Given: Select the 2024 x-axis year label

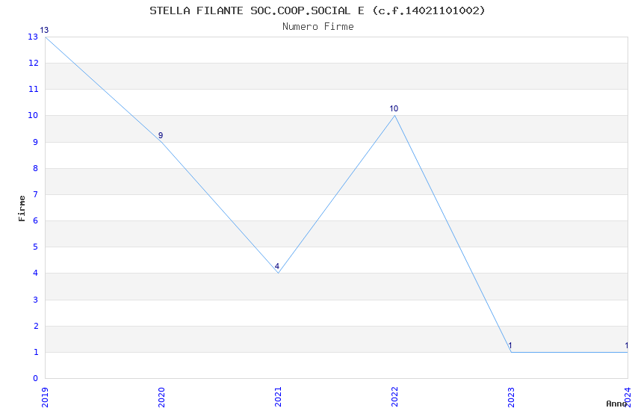Looking at the screenshot, I should coord(628,397).
